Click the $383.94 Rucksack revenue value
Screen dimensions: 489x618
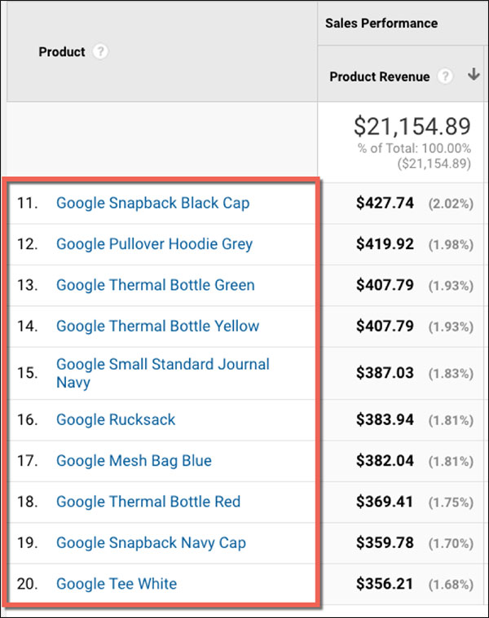click(385, 419)
